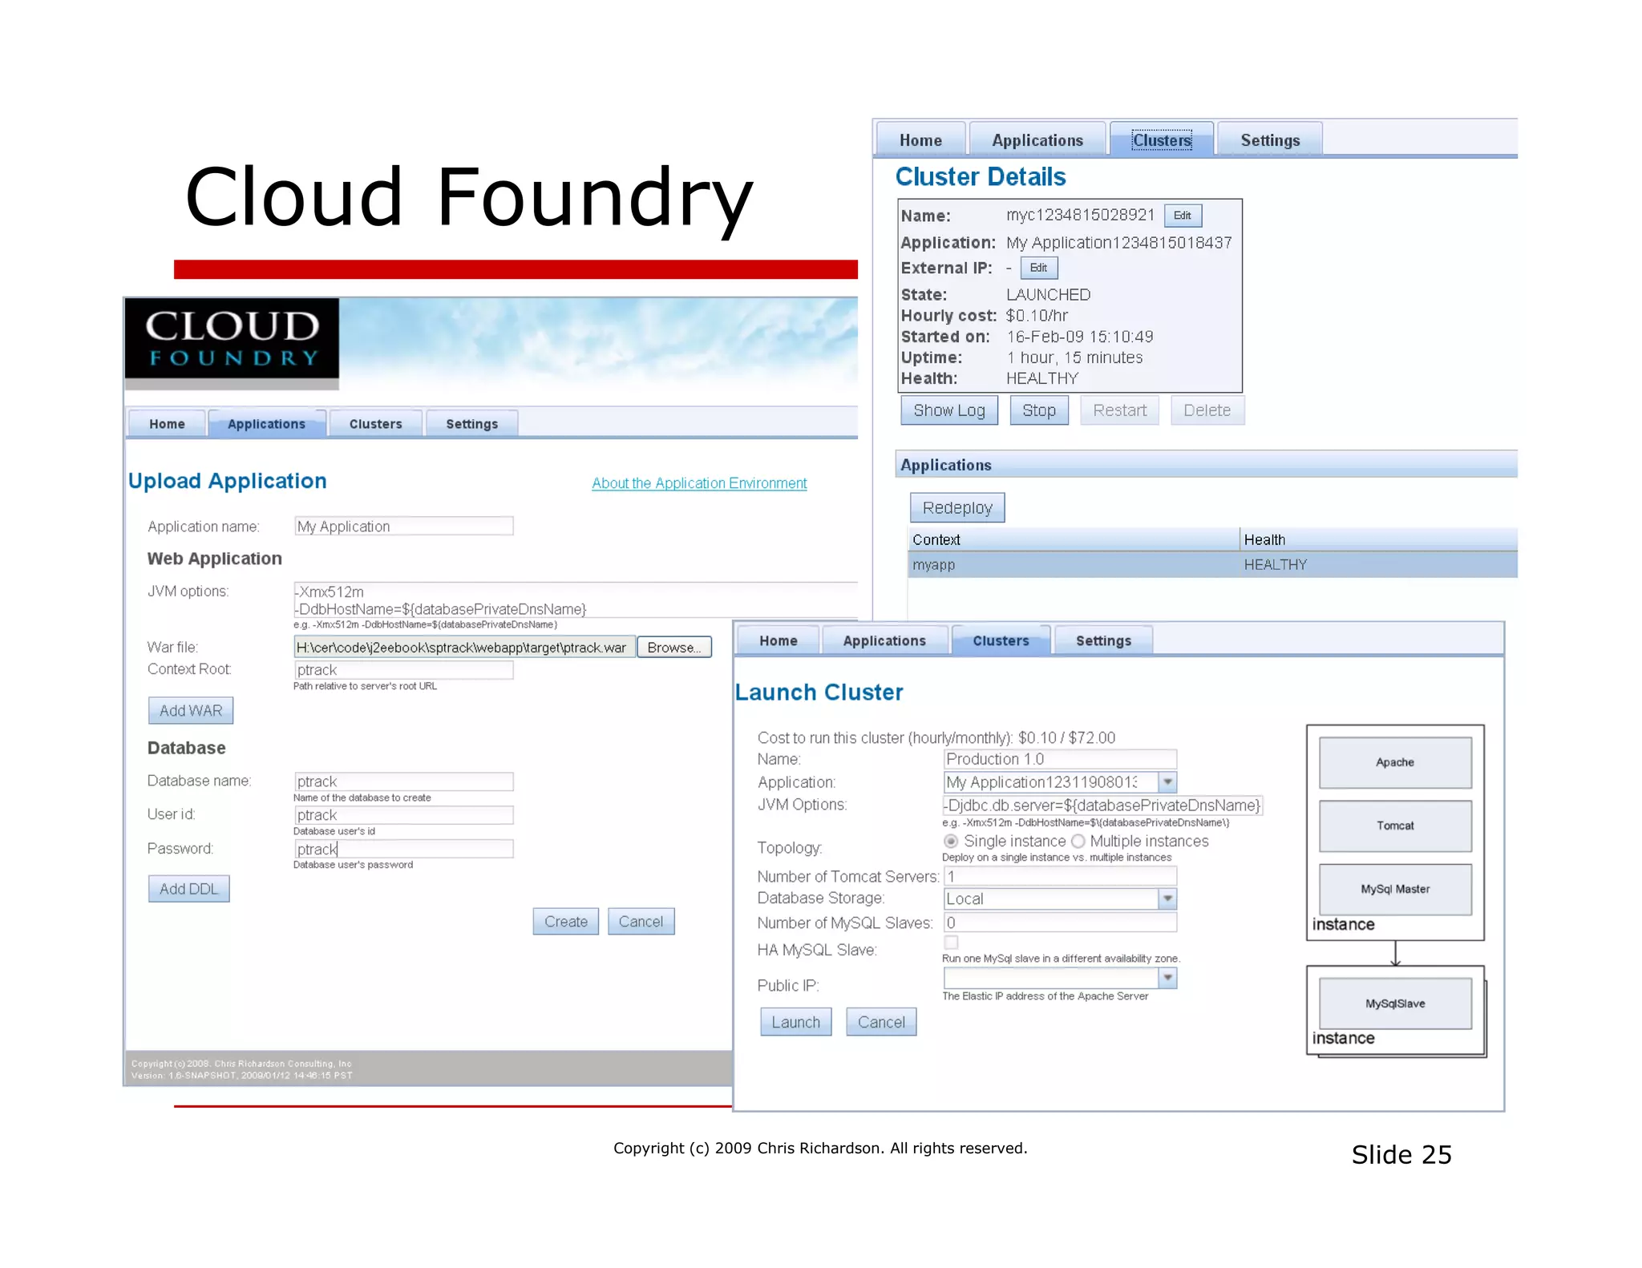
Task: Select Clusters tab in Launch Cluster window
Action: point(1001,640)
